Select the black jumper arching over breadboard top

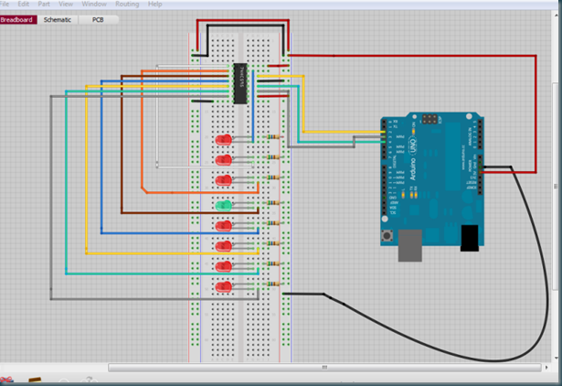[246, 25]
